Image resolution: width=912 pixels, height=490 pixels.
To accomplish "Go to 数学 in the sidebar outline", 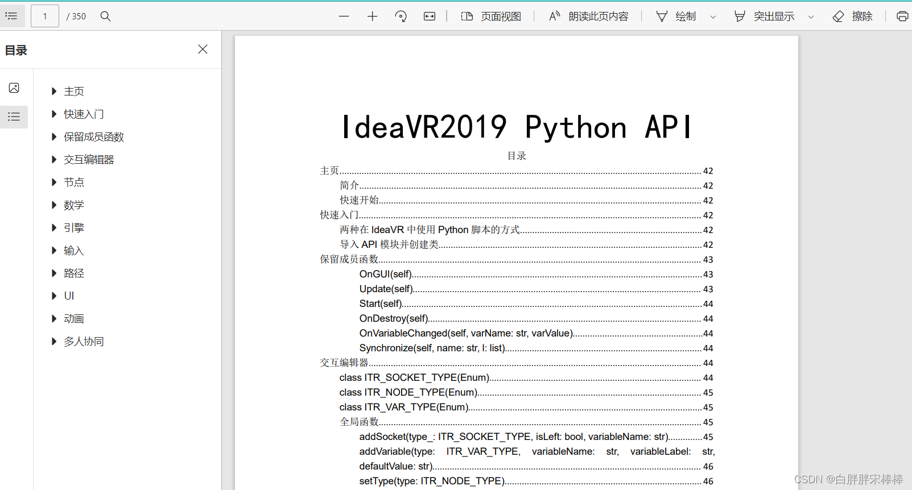I will pos(74,205).
